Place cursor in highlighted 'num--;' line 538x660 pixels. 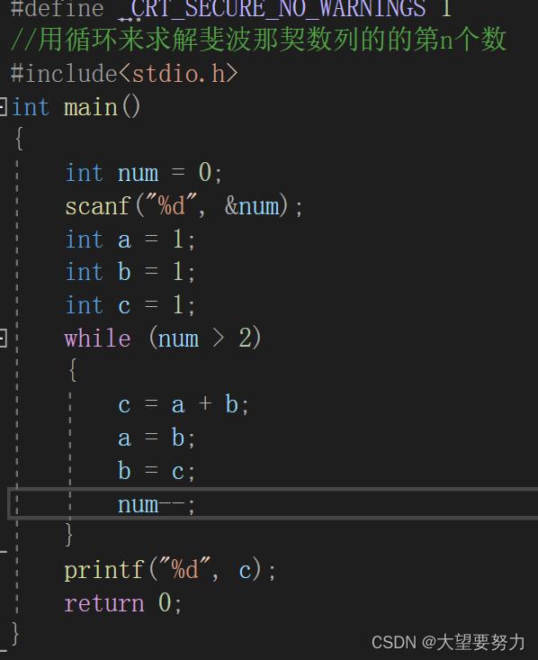(x=273, y=503)
